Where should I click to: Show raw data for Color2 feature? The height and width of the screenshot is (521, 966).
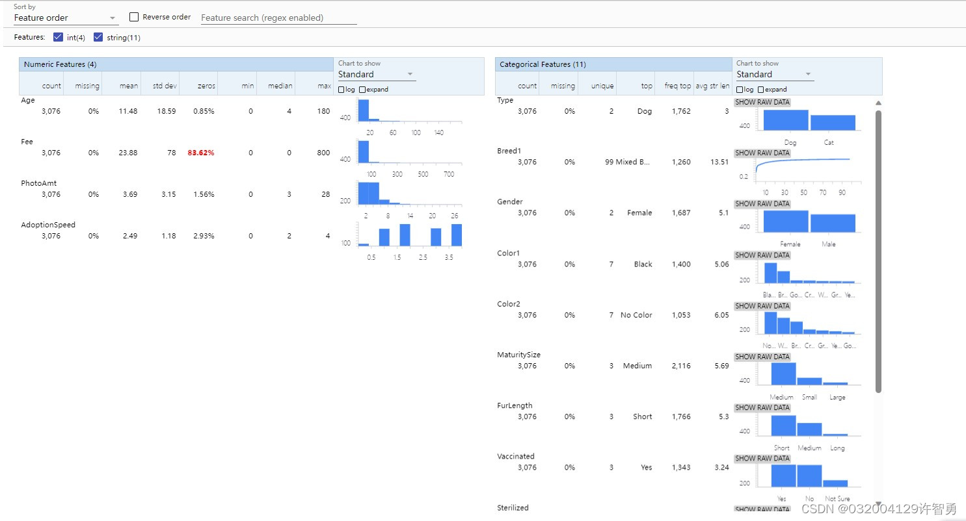pyautogui.click(x=762, y=306)
